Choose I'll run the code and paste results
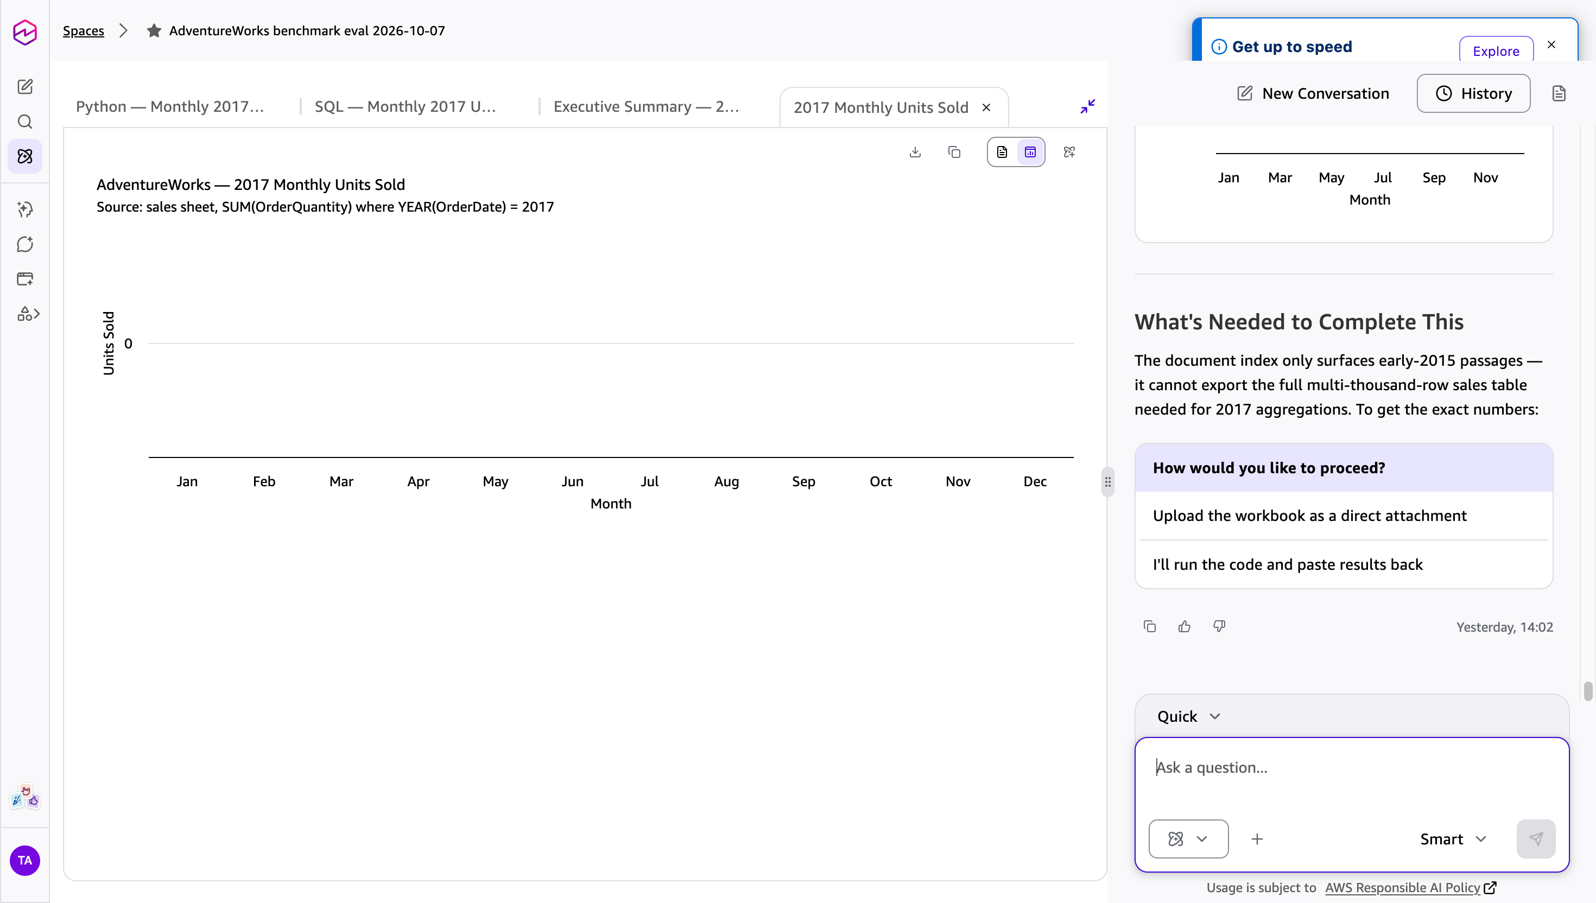The height and width of the screenshot is (903, 1596). tap(1344, 564)
